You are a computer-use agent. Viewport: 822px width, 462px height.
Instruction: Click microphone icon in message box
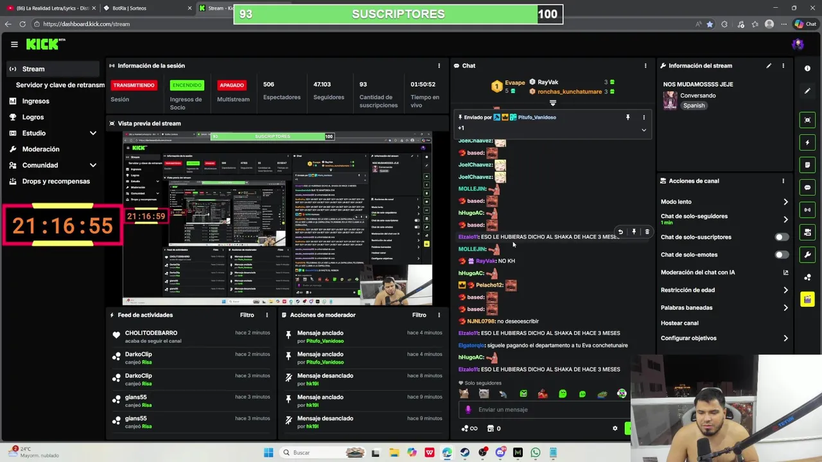(468, 409)
